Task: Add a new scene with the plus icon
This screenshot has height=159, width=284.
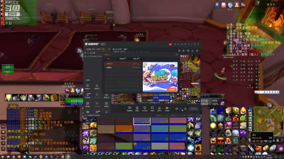Action: (x=109, y=49)
